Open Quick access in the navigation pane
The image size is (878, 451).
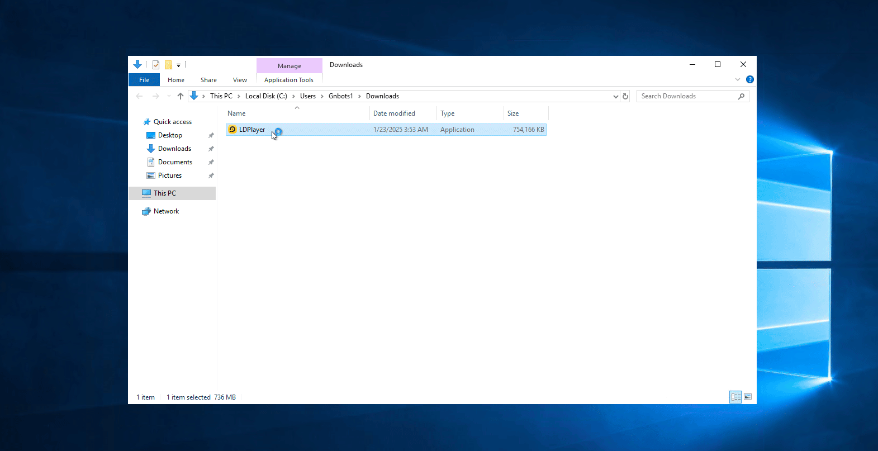tap(173, 122)
